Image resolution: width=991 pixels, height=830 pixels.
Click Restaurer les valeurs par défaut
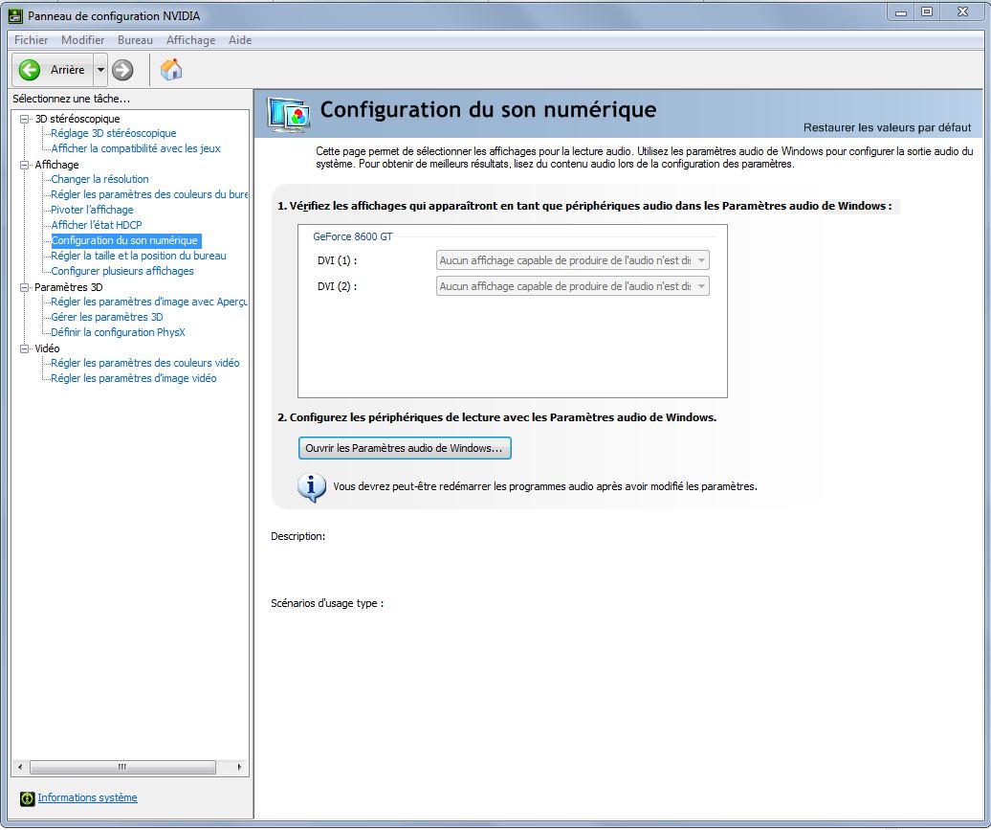point(887,127)
